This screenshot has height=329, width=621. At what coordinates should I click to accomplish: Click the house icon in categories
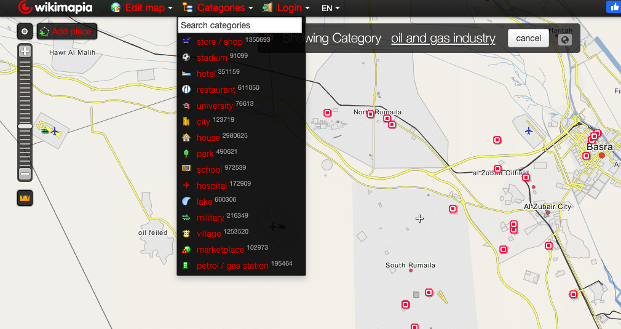186,137
